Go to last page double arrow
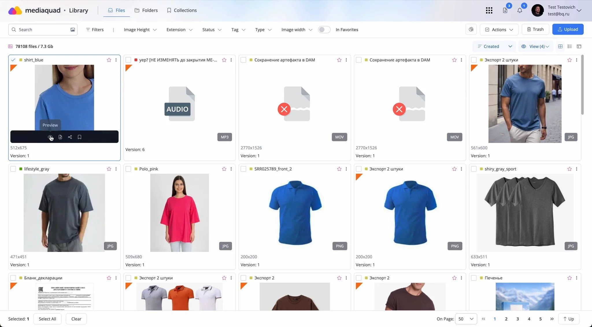Viewport: 592px width, 327px height. [x=552, y=319]
